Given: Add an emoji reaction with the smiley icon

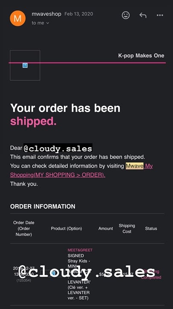Looking at the screenshot, I should coord(126,15).
